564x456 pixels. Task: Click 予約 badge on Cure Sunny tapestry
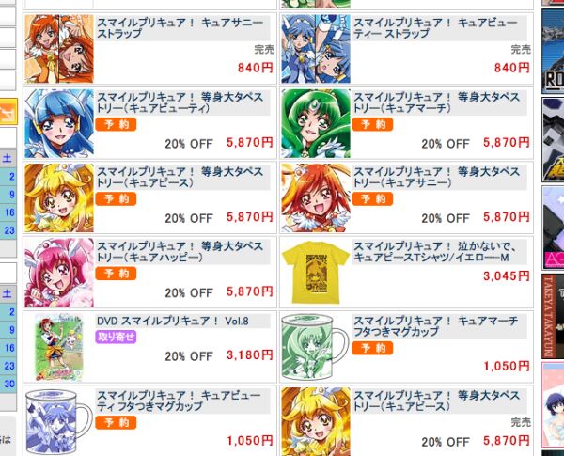click(x=372, y=199)
